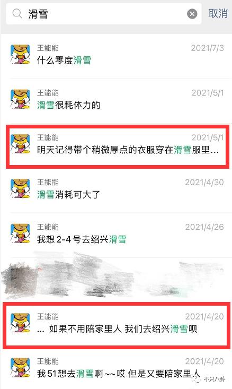Click avatar next to 2021/4/26 message

click(x=20, y=234)
